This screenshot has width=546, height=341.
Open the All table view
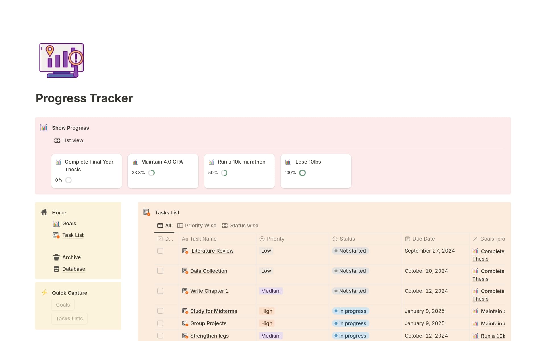(x=164, y=225)
